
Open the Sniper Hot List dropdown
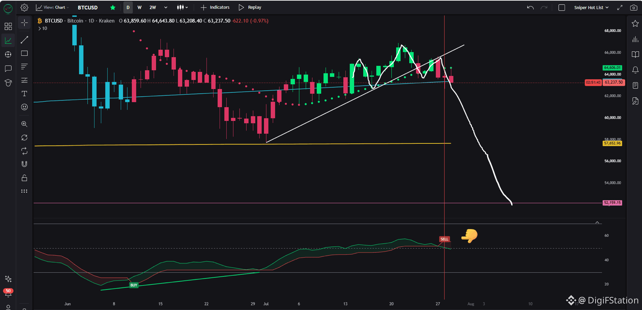point(591,7)
